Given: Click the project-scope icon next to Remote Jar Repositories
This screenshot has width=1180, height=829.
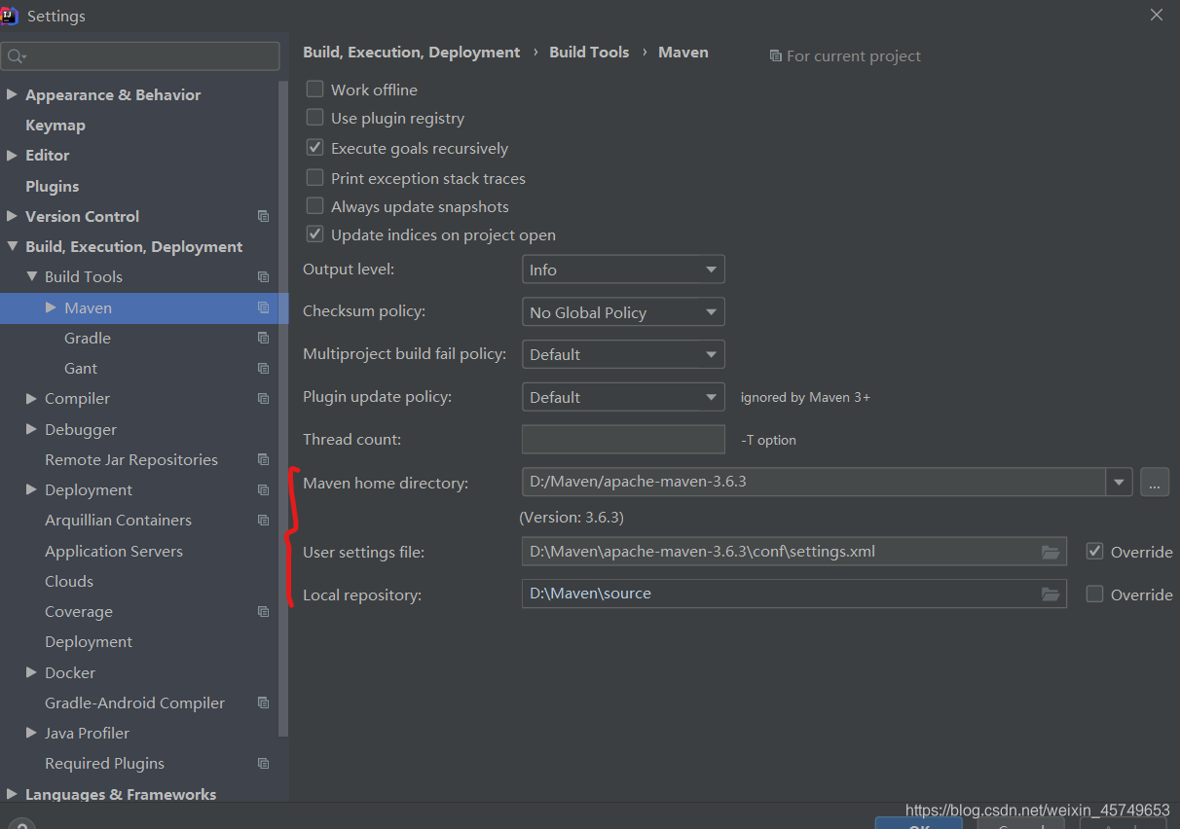Looking at the screenshot, I should (263, 459).
